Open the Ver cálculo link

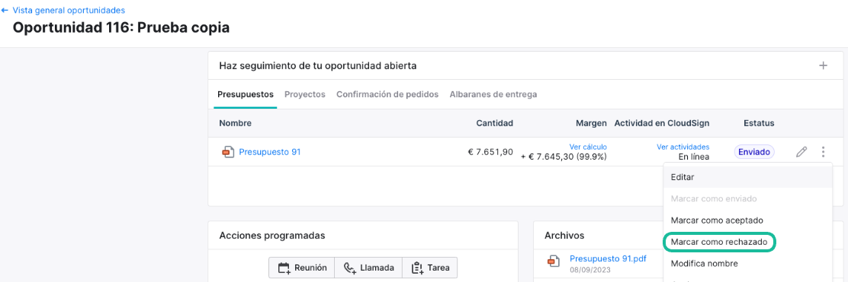588,147
